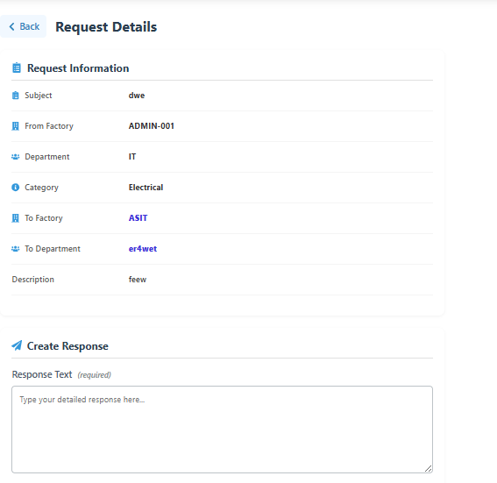Click inside the Response Text textarea

click(222, 430)
